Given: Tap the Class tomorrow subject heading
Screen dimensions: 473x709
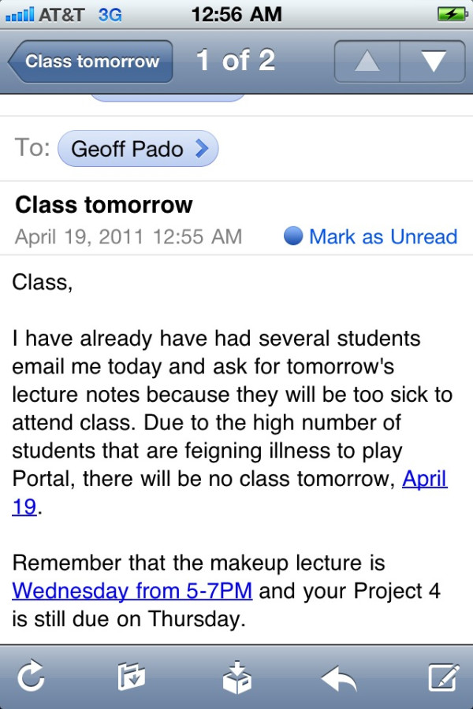Looking at the screenshot, I should tap(104, 205).
